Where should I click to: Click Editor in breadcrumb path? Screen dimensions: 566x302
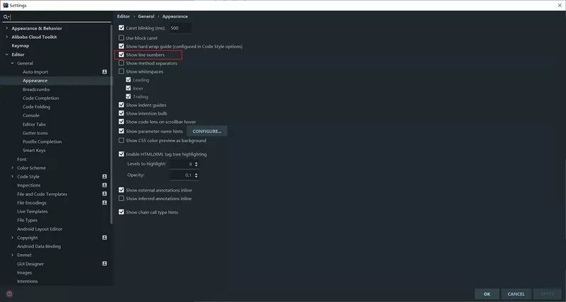[123, 16]
